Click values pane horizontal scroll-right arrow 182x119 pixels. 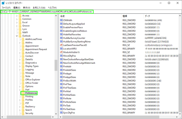177,117
